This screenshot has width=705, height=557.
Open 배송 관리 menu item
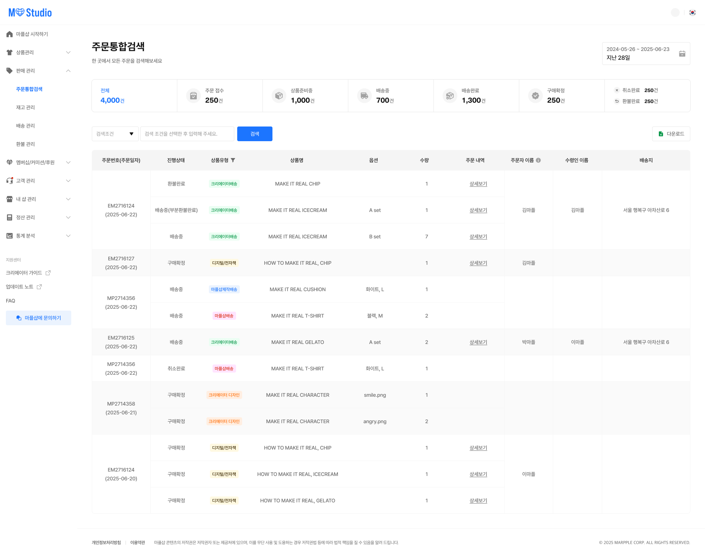coord(25,126)
